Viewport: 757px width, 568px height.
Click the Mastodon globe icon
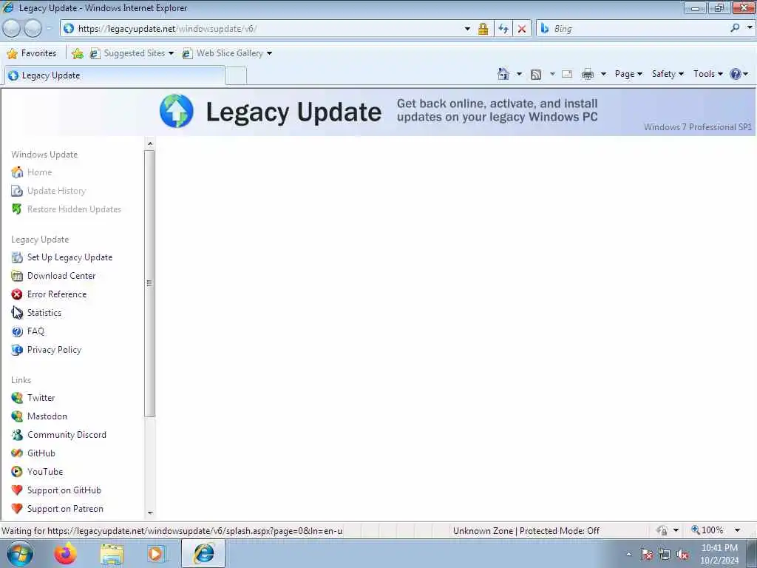pyautogui.click(x=17, y=416)
